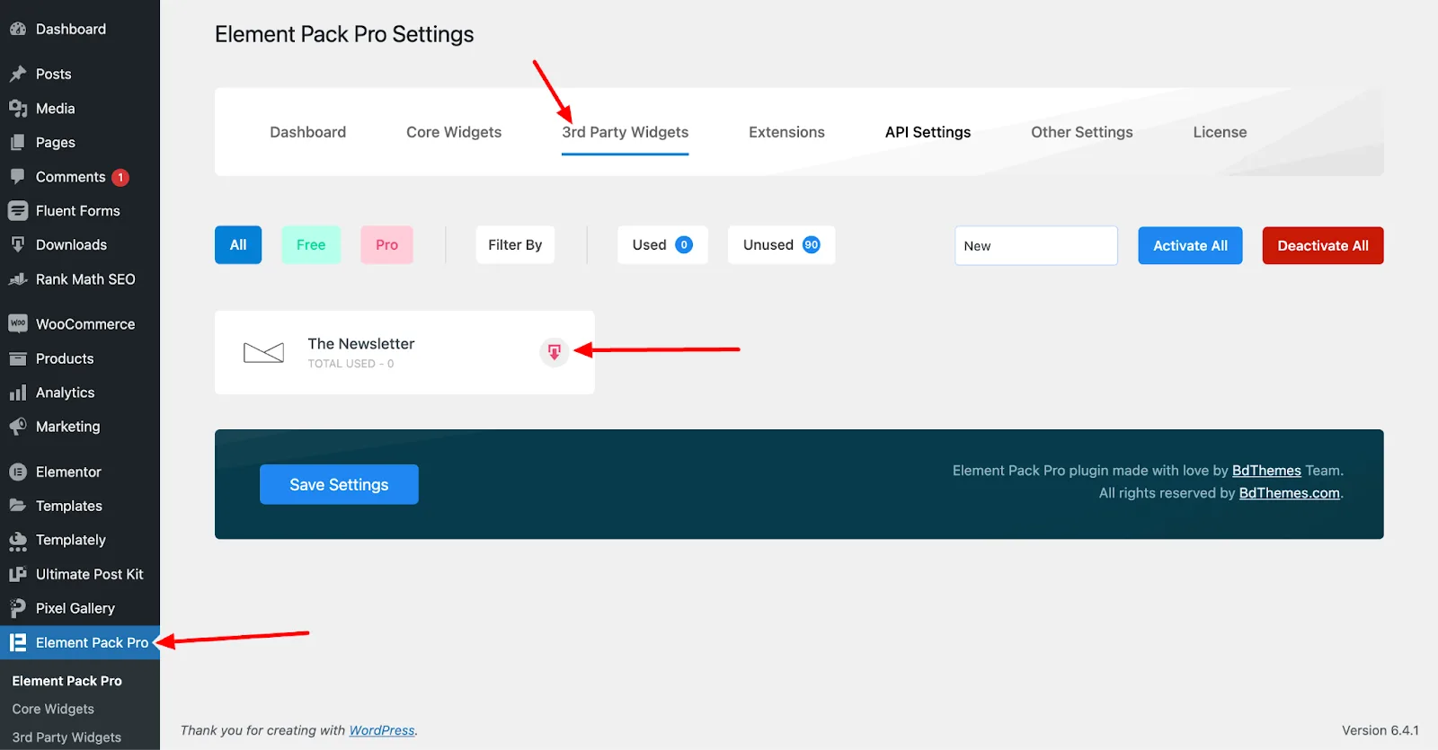
Task: Open the WordPress footer link
Action: pos(382,730)
